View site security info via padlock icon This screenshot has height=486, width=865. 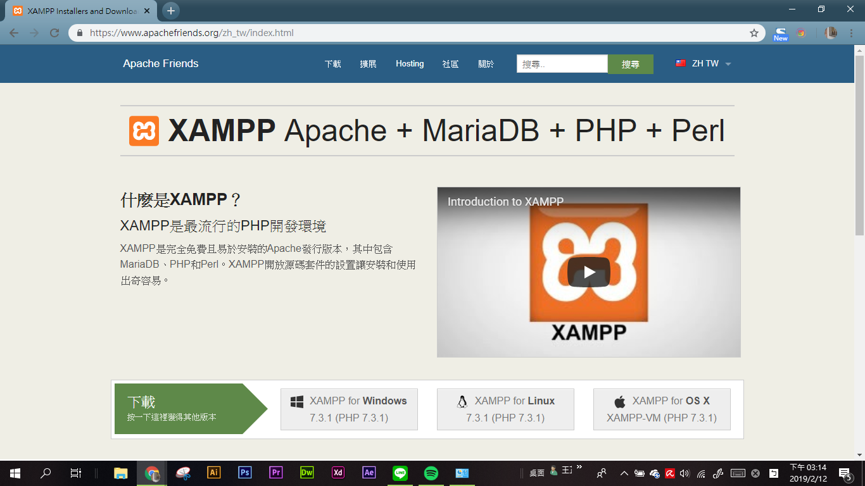[80, 33]
